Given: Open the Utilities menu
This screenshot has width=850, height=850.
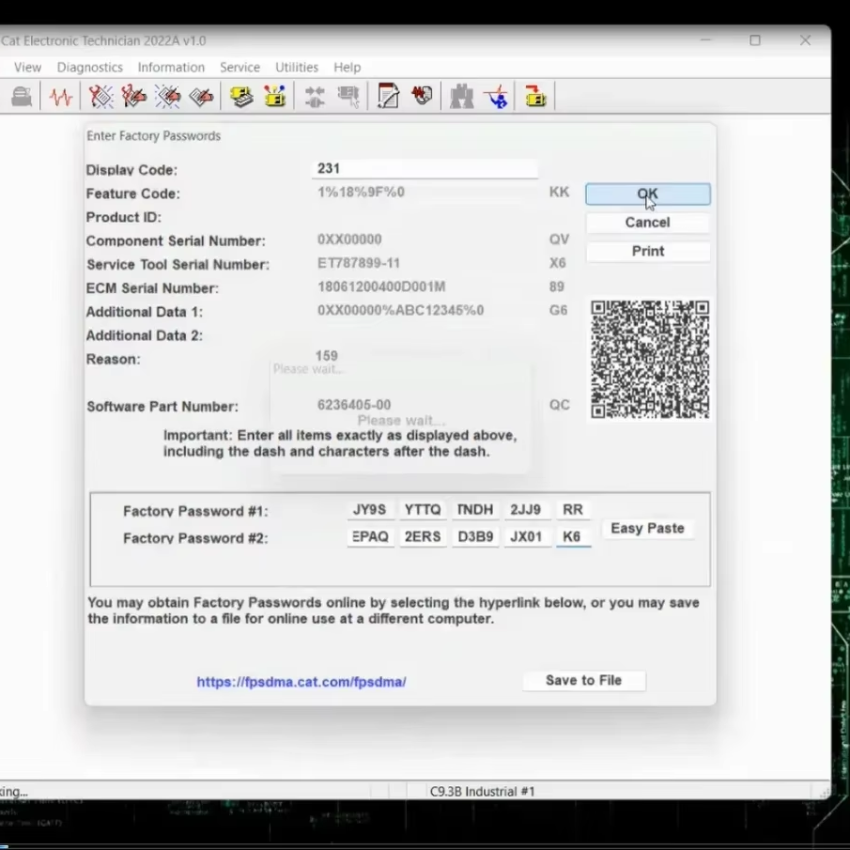Looking at the screenshot, I should 296,68.
